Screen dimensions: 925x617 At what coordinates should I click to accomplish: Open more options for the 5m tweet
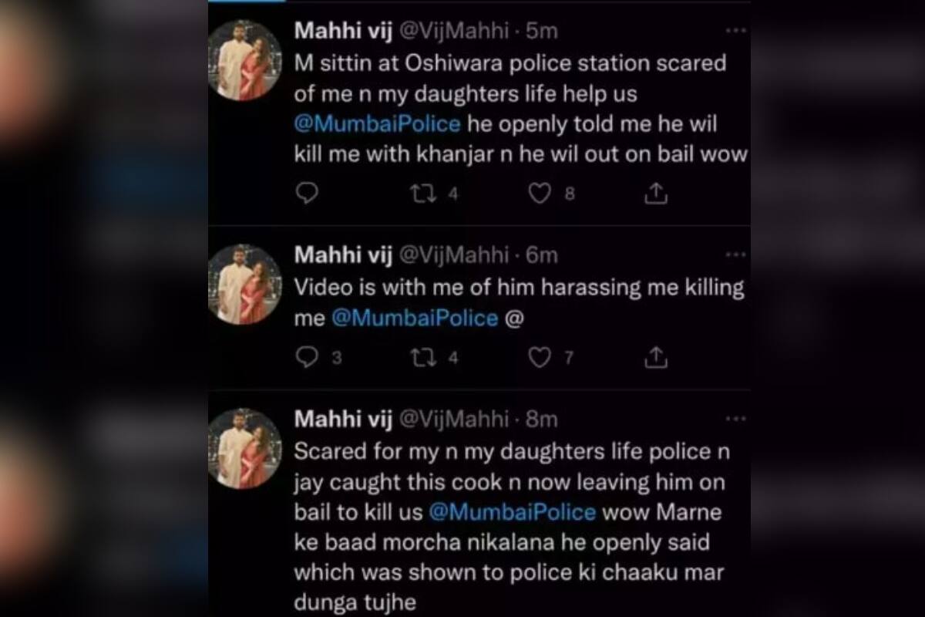tap(736, 30)
